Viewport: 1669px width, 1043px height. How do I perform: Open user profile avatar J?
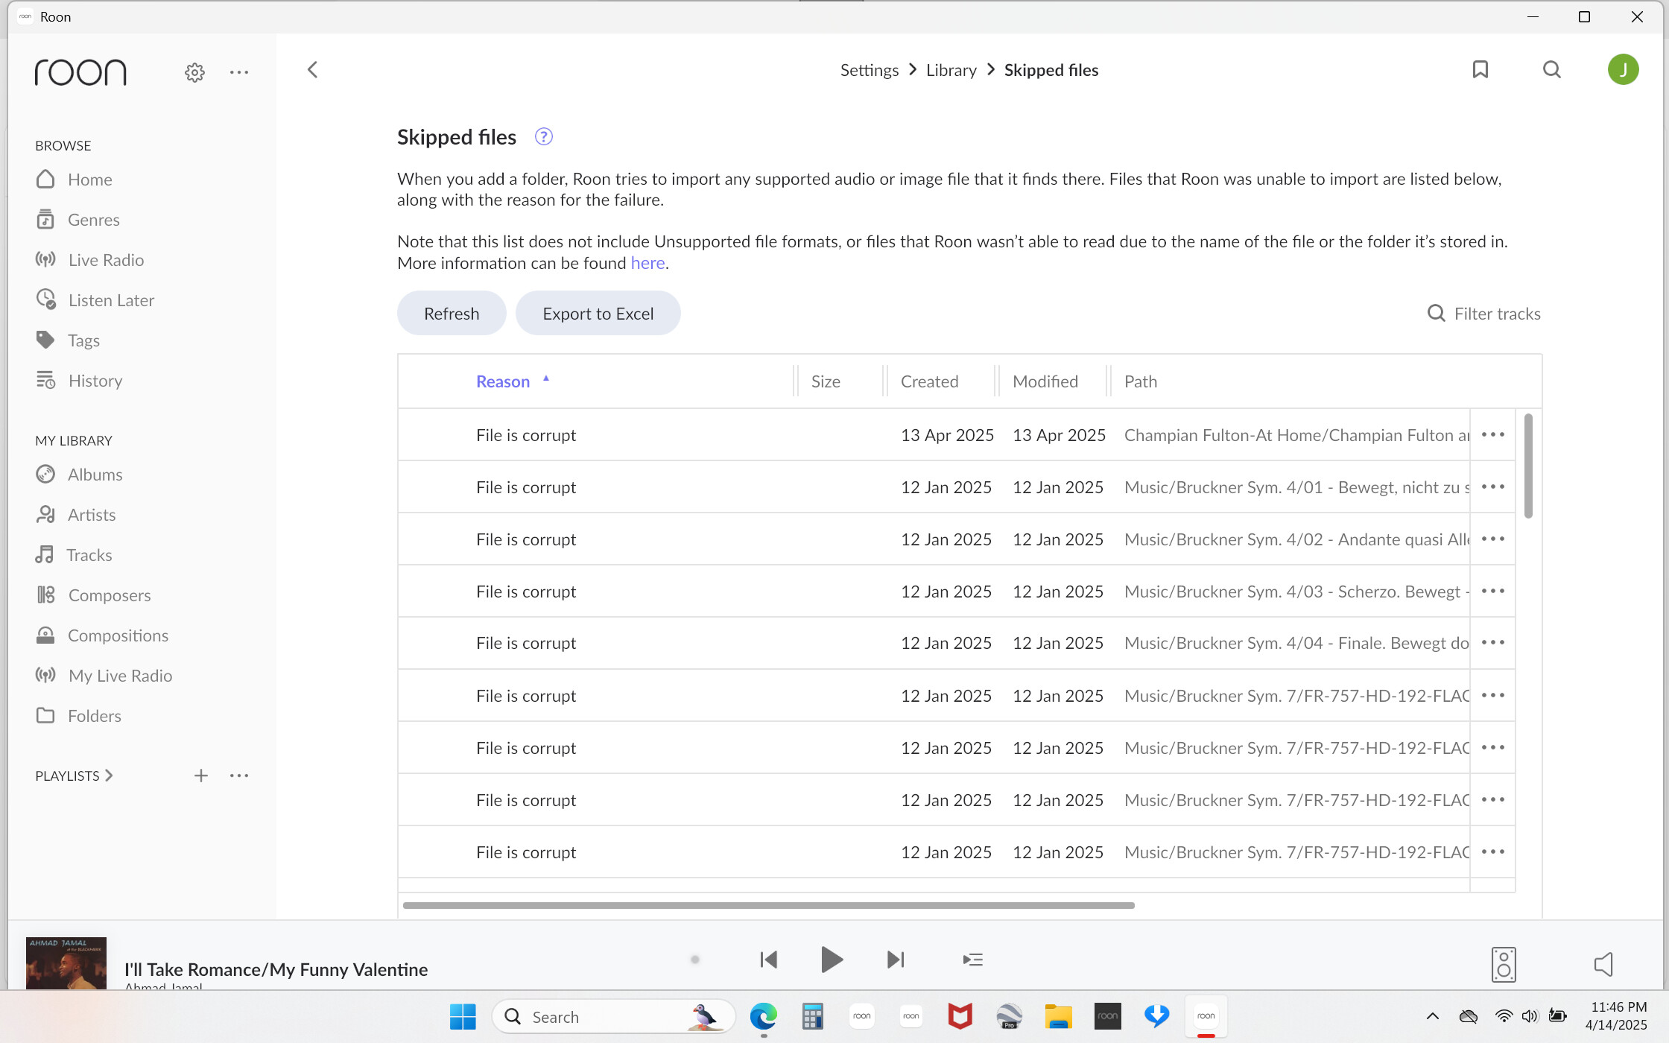pos(1623,70)
